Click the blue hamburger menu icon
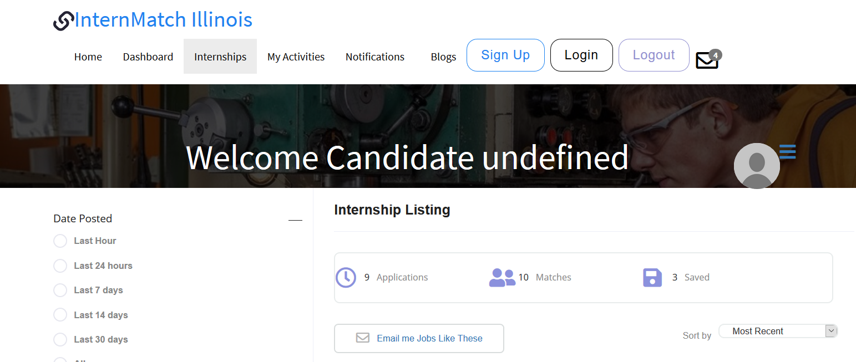 (x=788, y=151)
